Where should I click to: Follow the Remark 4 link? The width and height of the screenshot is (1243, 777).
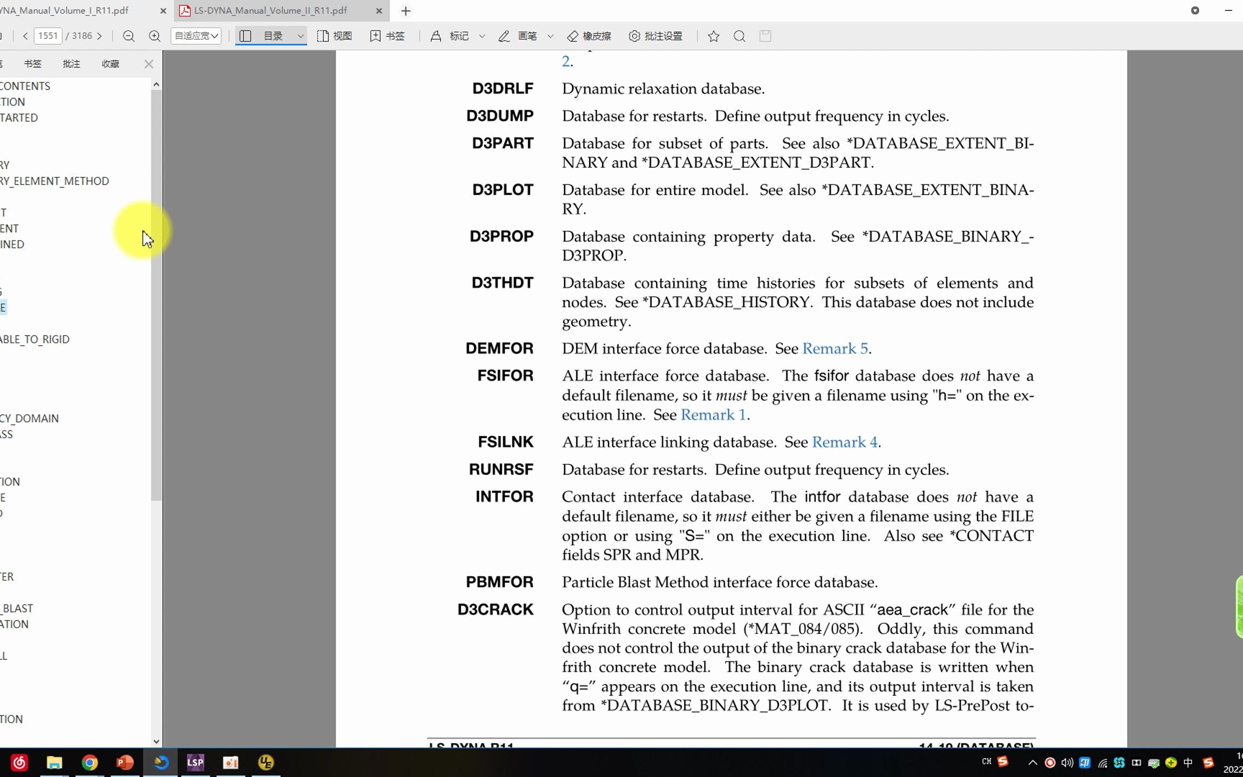coord(844,442)
